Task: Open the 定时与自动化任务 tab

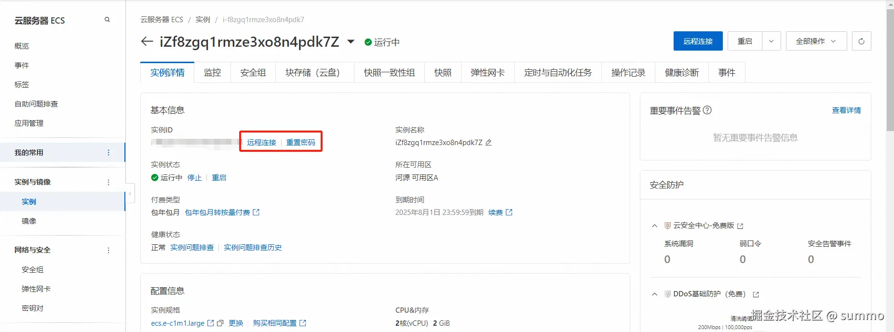Action: pyautogui.click(x=558, y=72)
